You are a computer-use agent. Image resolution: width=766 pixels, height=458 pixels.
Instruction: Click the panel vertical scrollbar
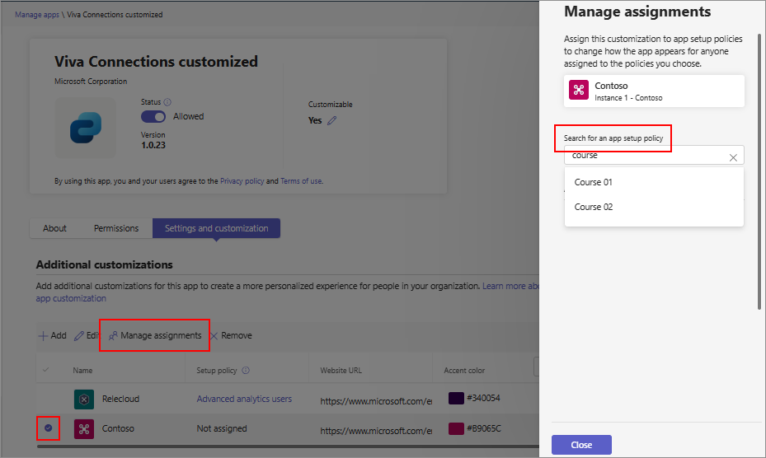point(759,171)
